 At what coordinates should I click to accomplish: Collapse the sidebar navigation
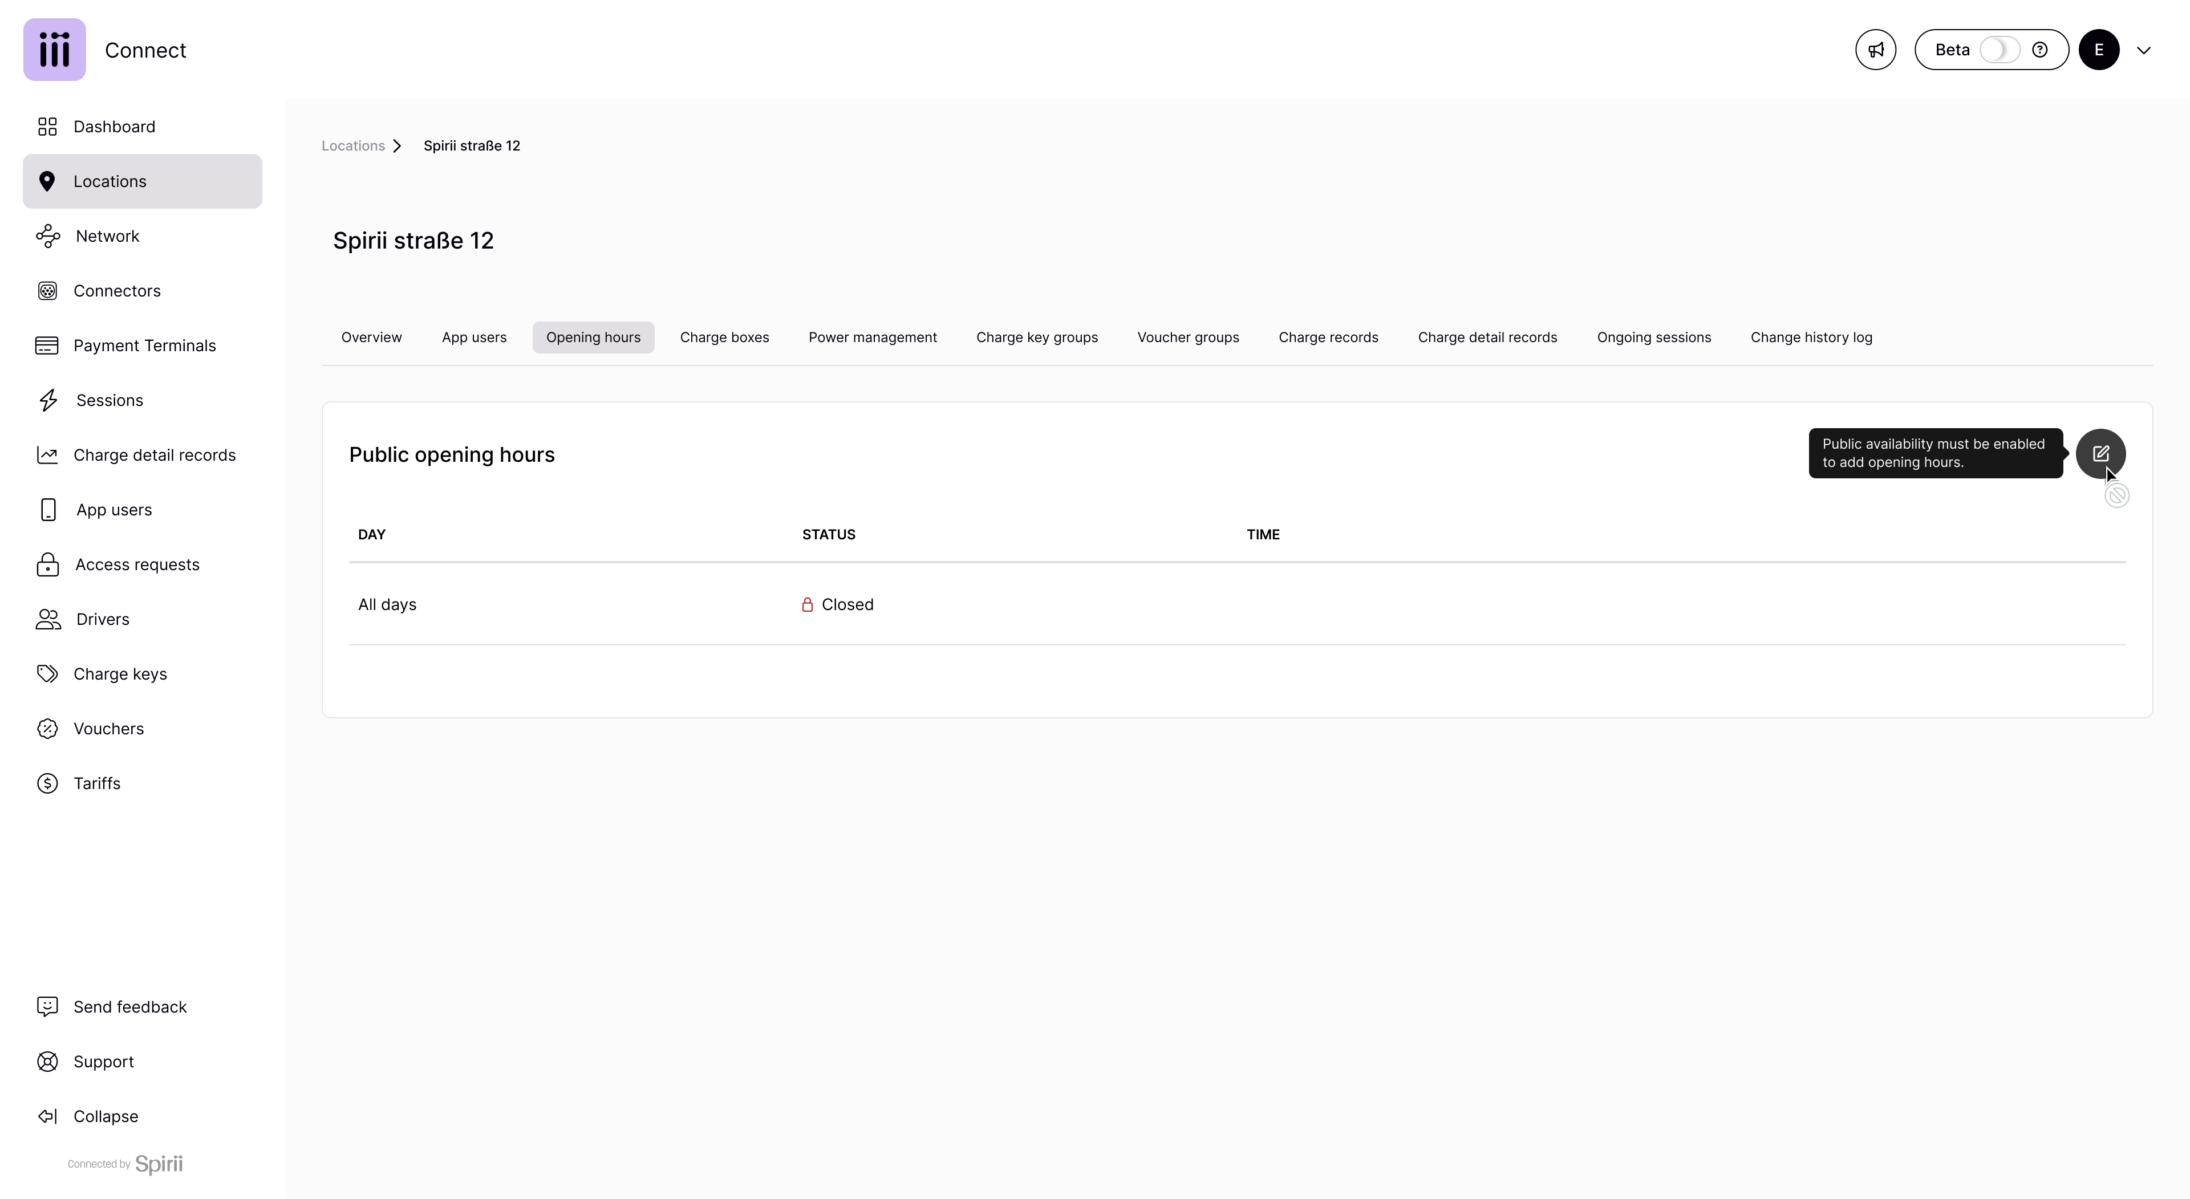(x=104, y=1116)
